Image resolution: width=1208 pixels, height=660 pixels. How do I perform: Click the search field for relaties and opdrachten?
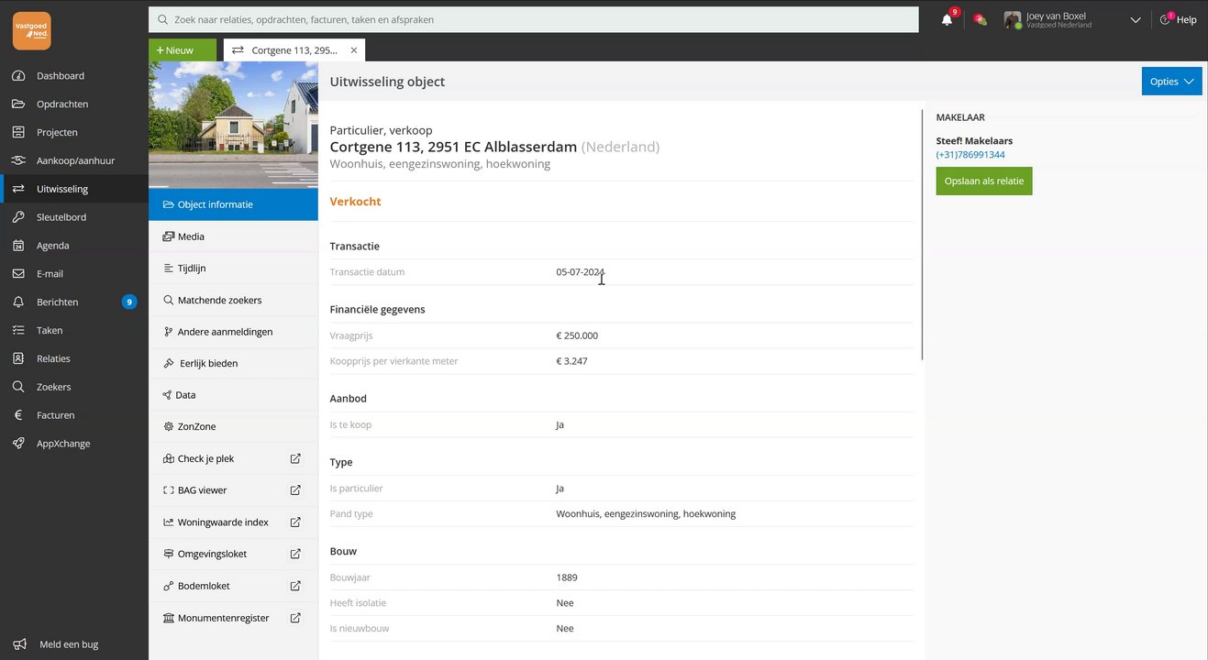click(x=532, y=19)
